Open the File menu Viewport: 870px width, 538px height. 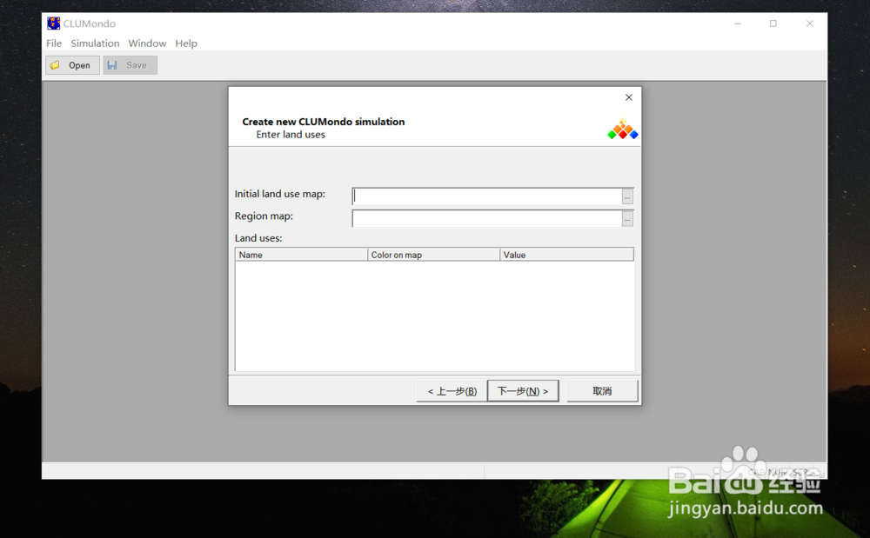[x=54, y=43]
